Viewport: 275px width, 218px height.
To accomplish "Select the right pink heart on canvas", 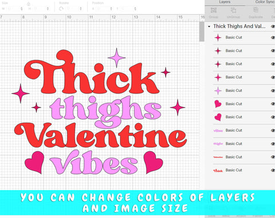I will click(153, 162).
